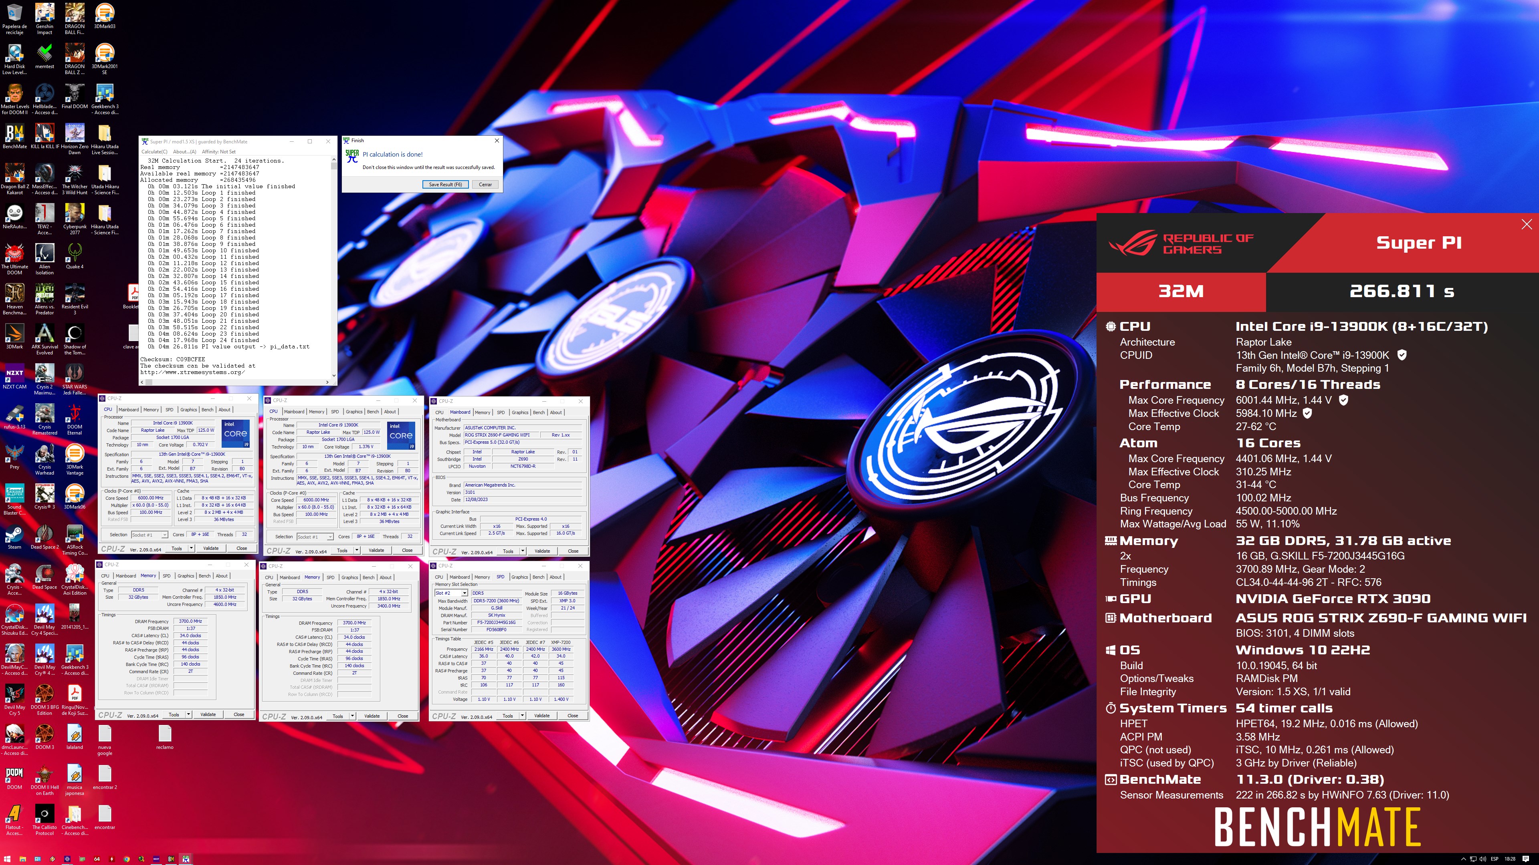Screen dimensions: 1539x865
Task: Open File Explorer from the taskbar
Action: pos(23,859)
